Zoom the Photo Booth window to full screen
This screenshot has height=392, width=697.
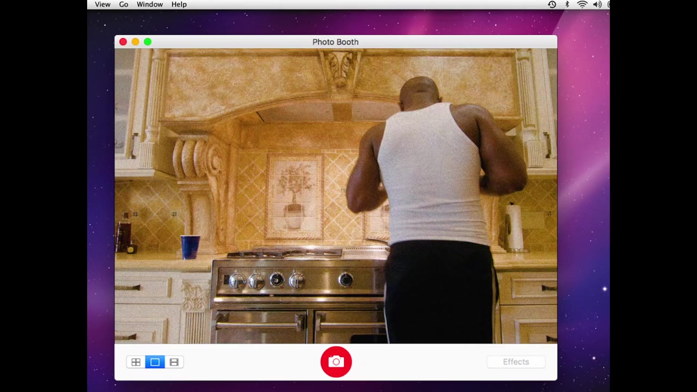tap(148, 42)
